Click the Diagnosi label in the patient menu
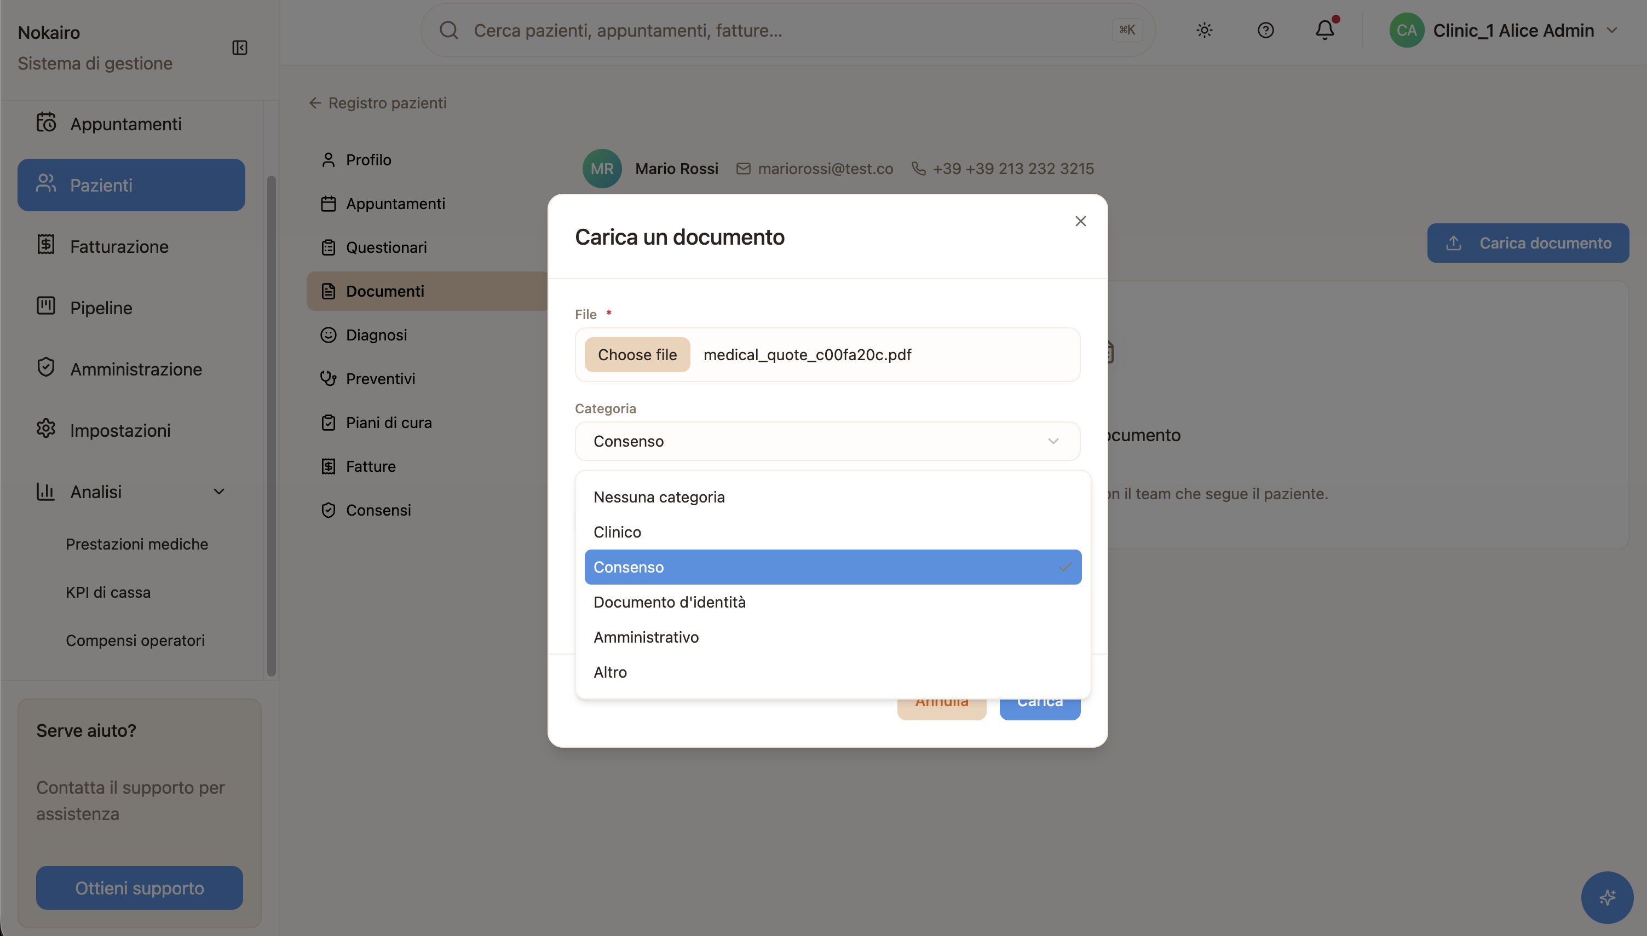The width and height of the screenshot is (1647, 936). pos(376,334)
